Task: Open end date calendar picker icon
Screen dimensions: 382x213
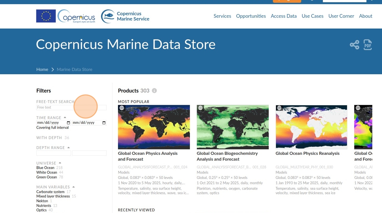Action: click(x=104, y=123)
